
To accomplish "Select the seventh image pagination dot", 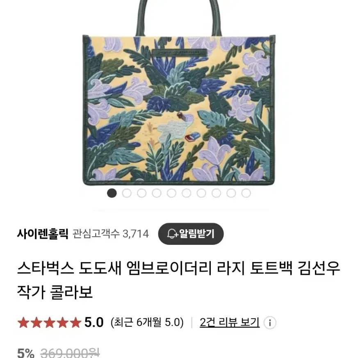I will (201, 193).
